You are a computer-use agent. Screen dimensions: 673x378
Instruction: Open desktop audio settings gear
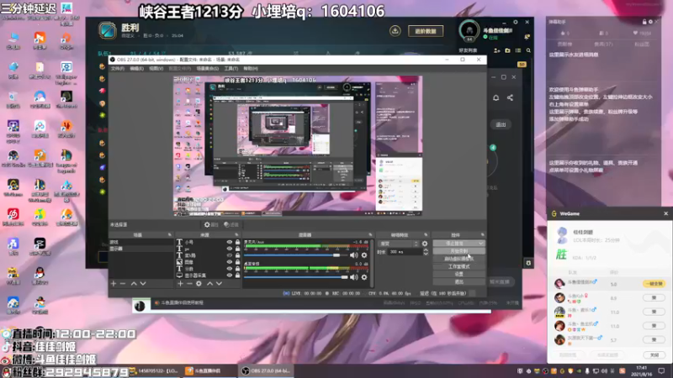pos(364,277)
